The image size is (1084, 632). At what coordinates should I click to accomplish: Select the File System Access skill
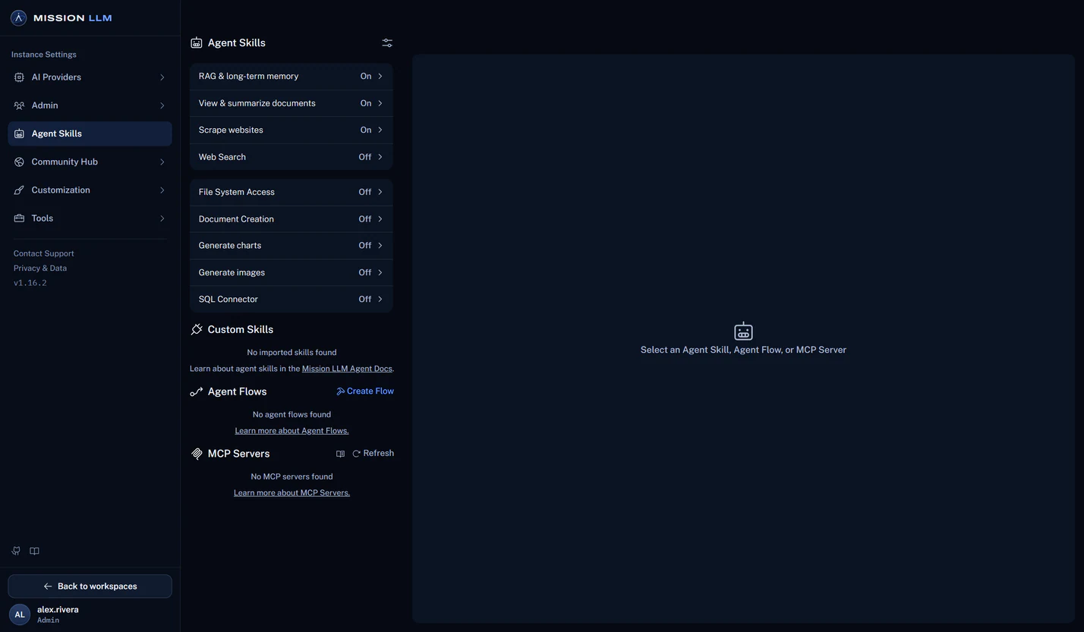[291, 192]
